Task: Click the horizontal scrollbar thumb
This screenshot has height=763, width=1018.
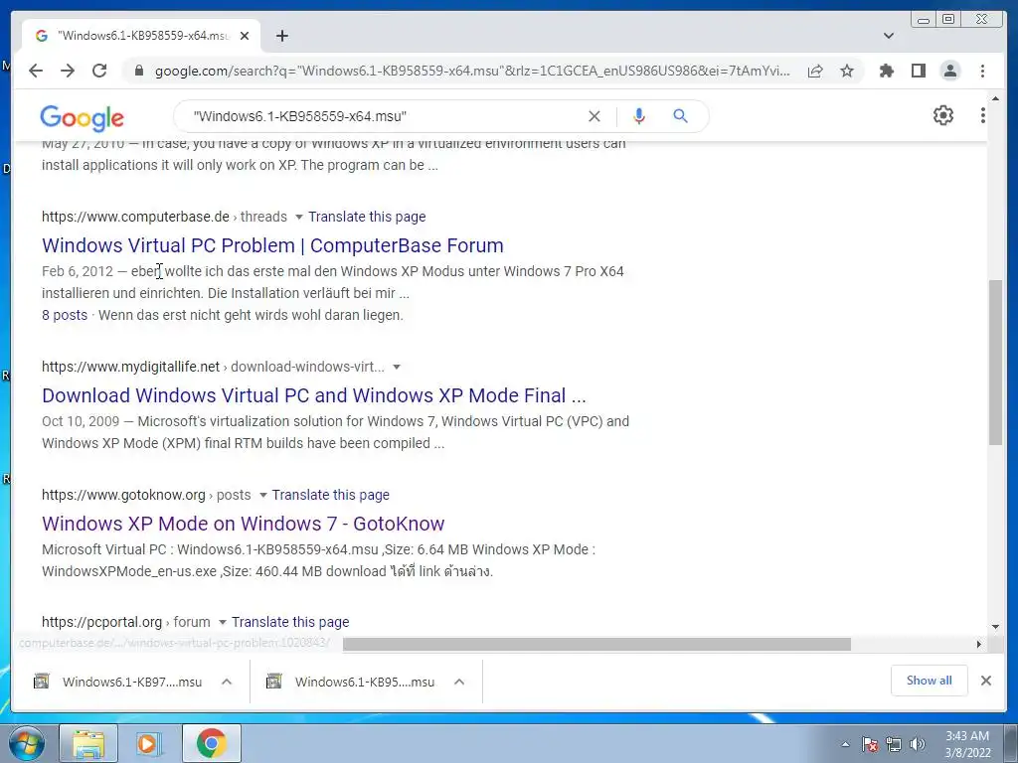Action: [x=596, y=644]
